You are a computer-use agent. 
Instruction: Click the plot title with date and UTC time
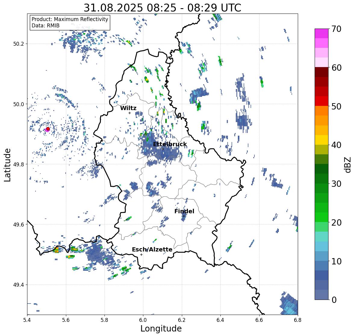tap(162, 8)
